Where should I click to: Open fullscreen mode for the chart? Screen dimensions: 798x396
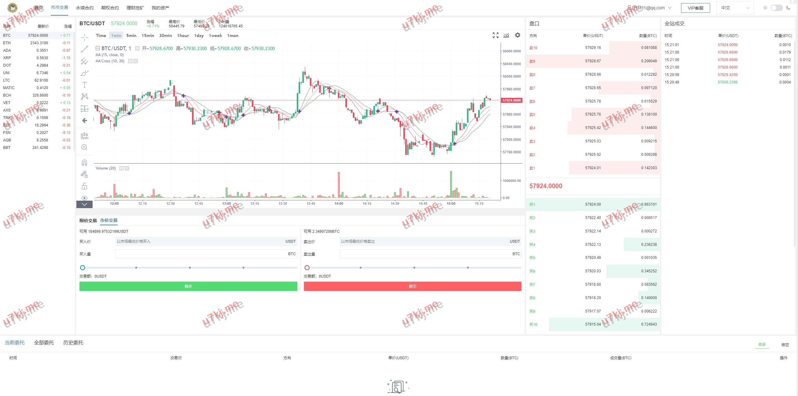pyautogui.click(x=495, y=36)
